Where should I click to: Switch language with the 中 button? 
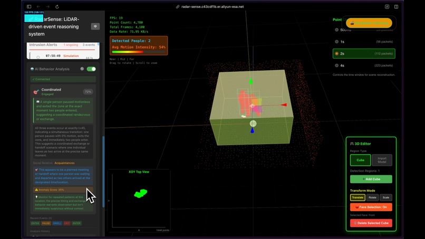[x=95, y=26]
